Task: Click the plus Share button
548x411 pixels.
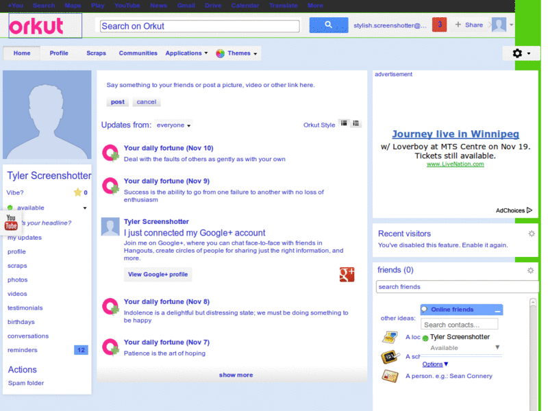Action: (x=469, y=25)
